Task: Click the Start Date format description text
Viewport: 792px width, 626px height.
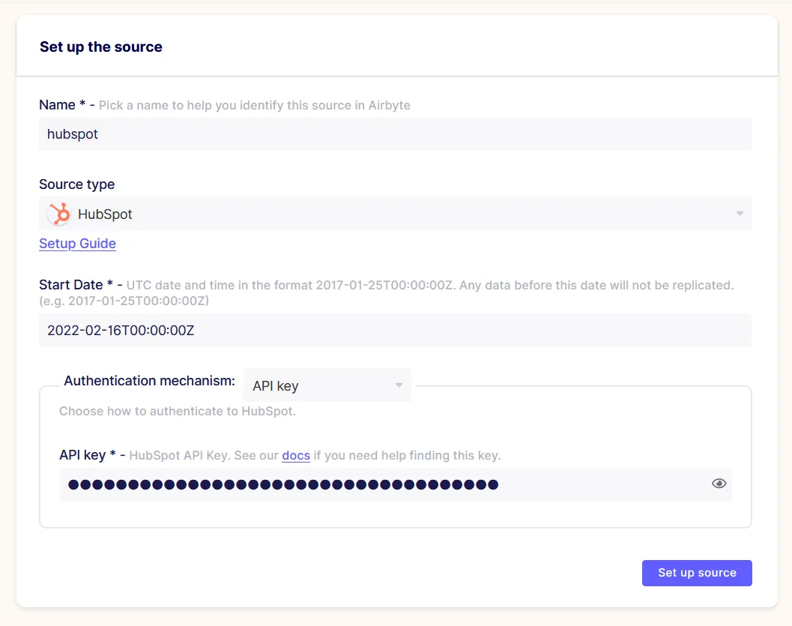Action: coord(387,293)
